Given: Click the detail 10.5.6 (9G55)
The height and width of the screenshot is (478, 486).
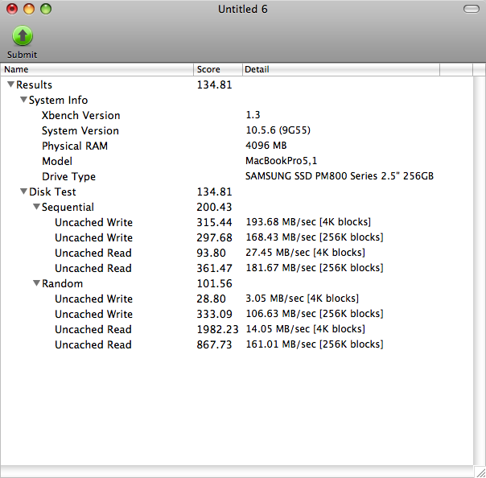Looking at the screenshot, I should tap(278, 130).
